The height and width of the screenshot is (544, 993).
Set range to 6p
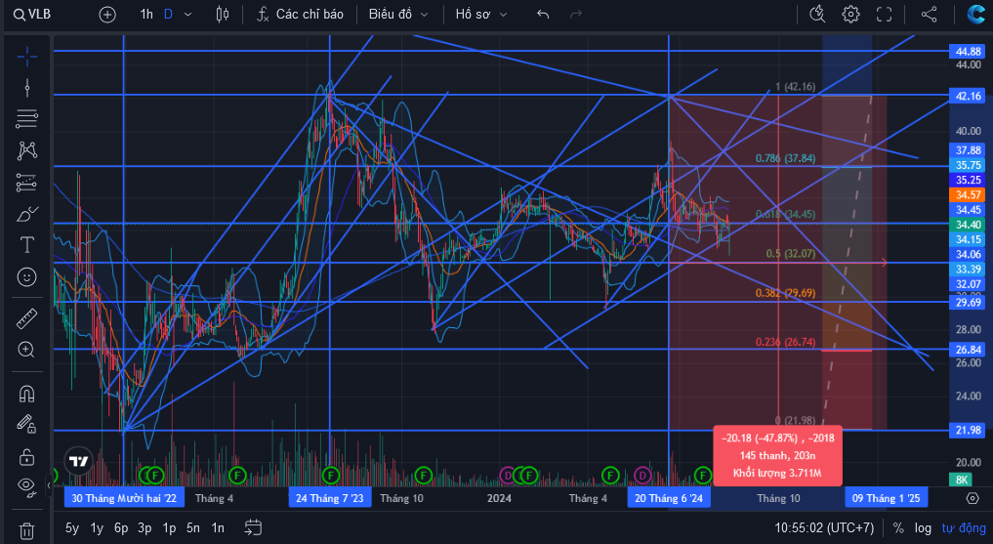pyautogui.click(x=121, y=527)
